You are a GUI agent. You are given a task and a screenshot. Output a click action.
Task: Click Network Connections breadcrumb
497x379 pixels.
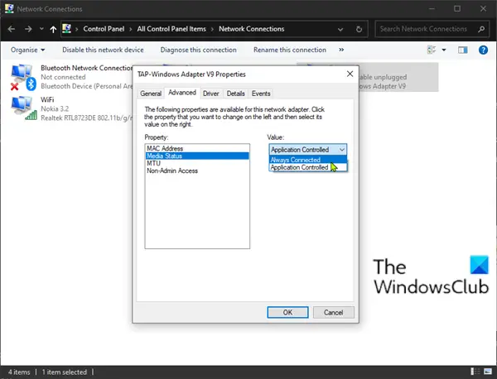[251, 29]
